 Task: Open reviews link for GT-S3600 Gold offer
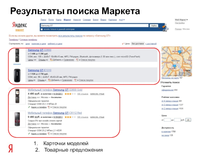(x=83, y=94)
